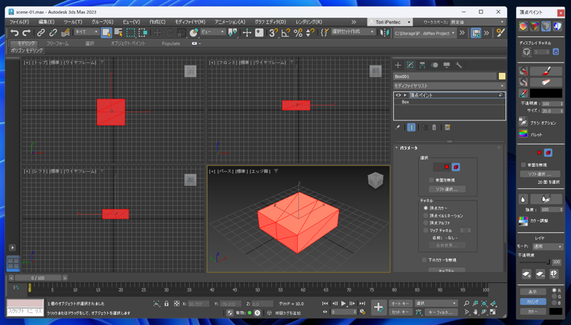Switch to the Populate ribbon tab
The image size is (571, 325).
pyautogui.click(x=171, y=43)
